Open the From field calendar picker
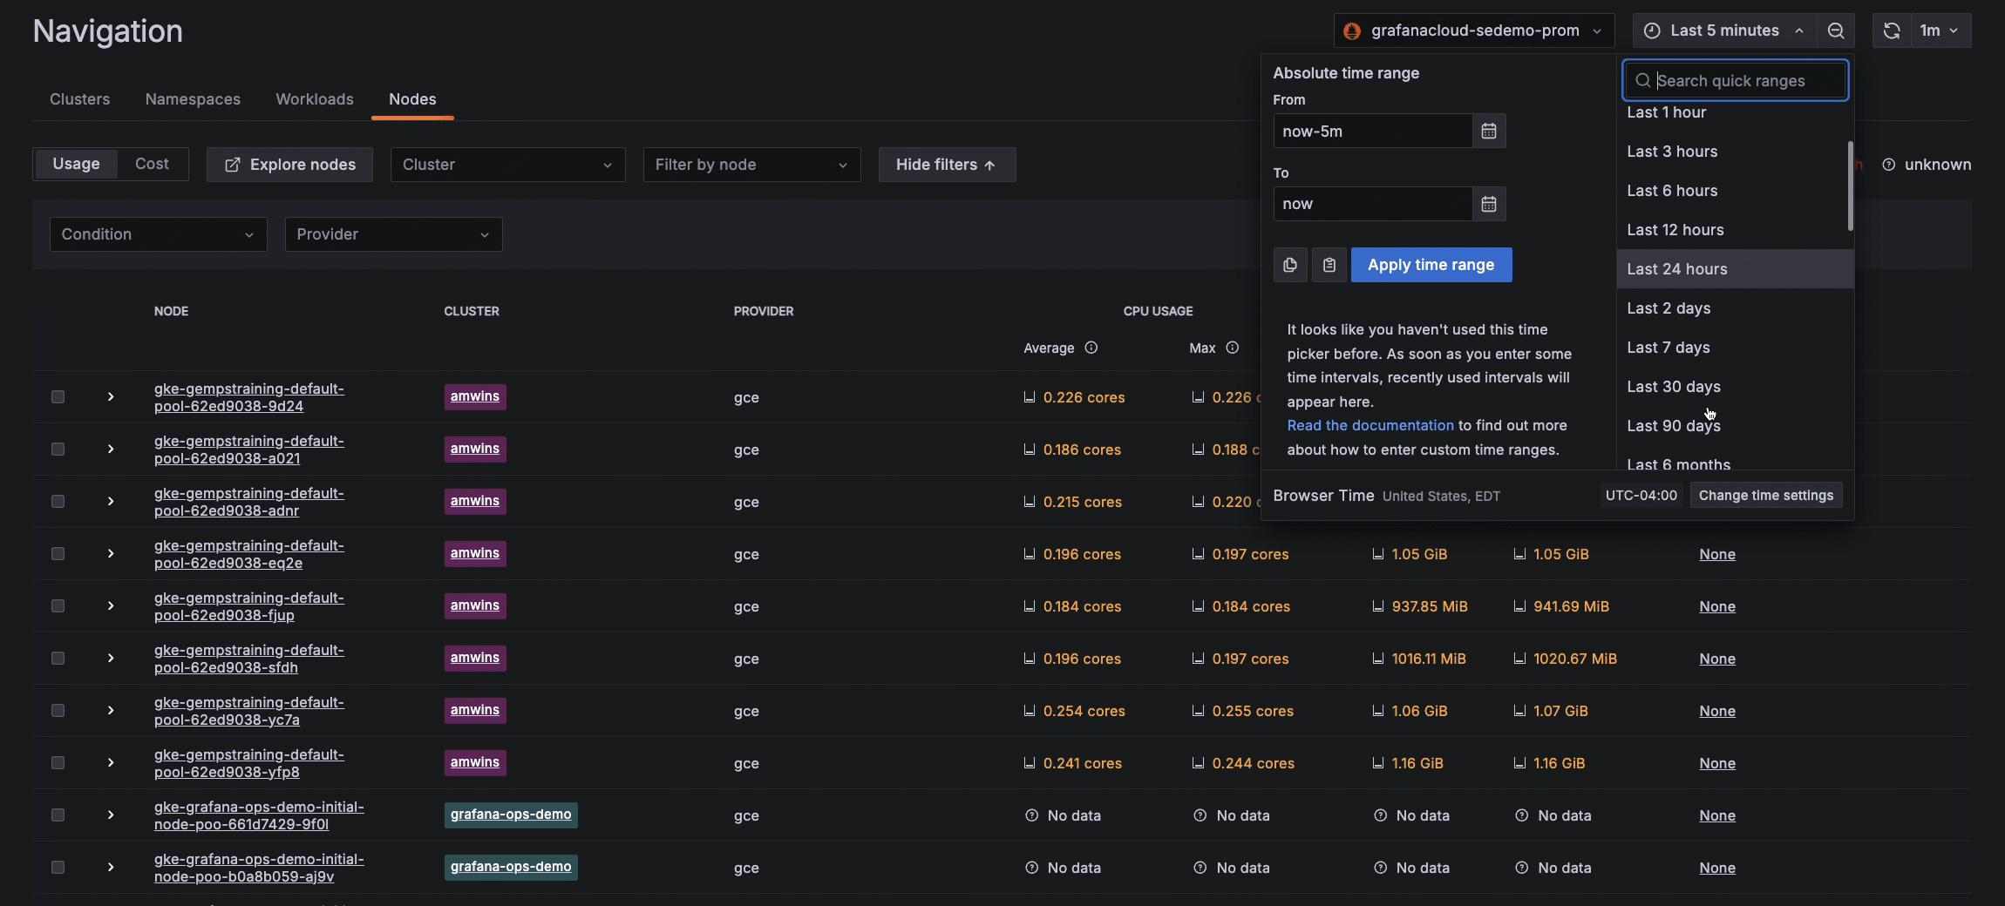This screenshot has height=906, width=2005. point(1489,131)
